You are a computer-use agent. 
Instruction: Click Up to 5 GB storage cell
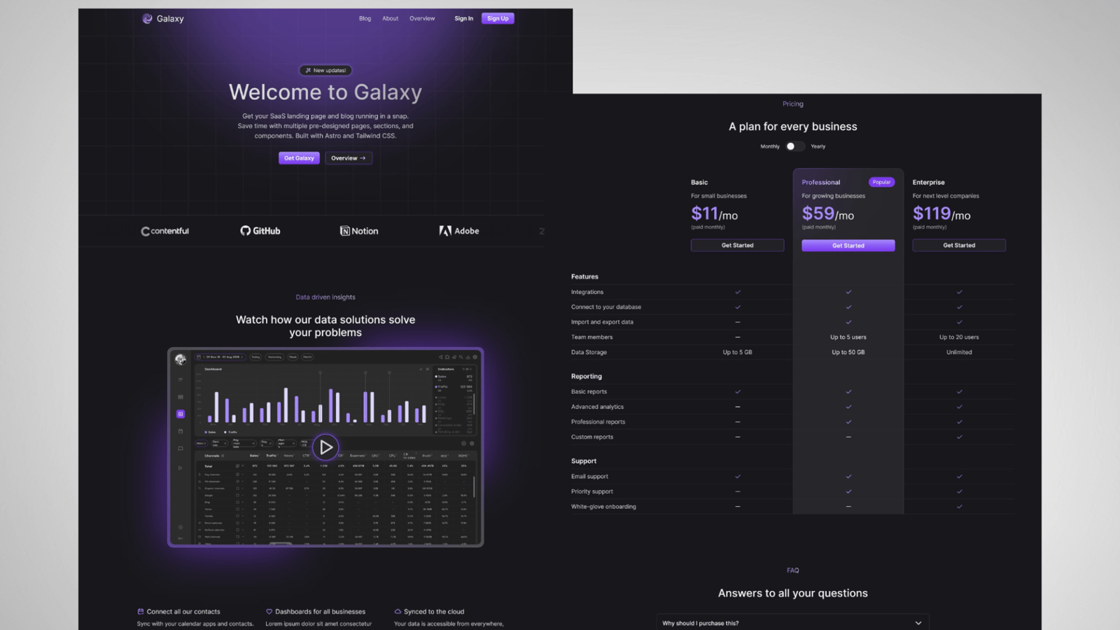pos(738,352)
